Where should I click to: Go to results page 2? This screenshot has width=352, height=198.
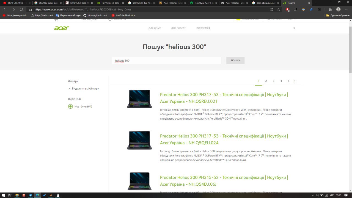[x=266, y=81]
